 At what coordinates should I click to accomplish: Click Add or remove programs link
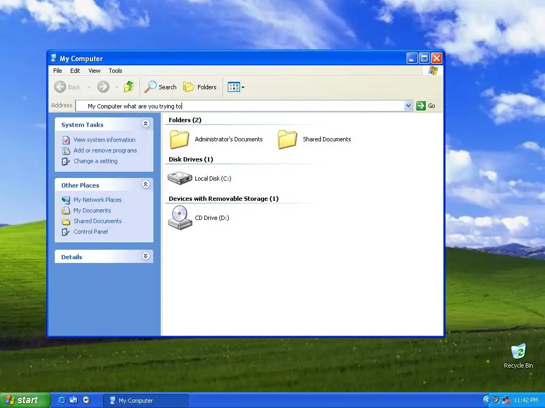105,150
